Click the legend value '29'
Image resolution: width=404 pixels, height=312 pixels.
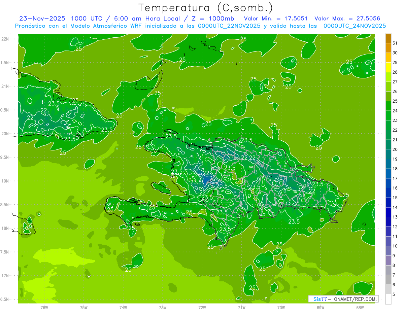(x=395, y=62)
